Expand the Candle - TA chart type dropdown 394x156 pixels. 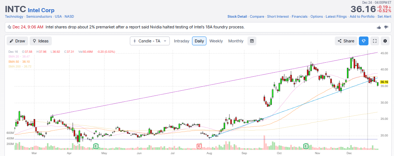click(150, 41)
